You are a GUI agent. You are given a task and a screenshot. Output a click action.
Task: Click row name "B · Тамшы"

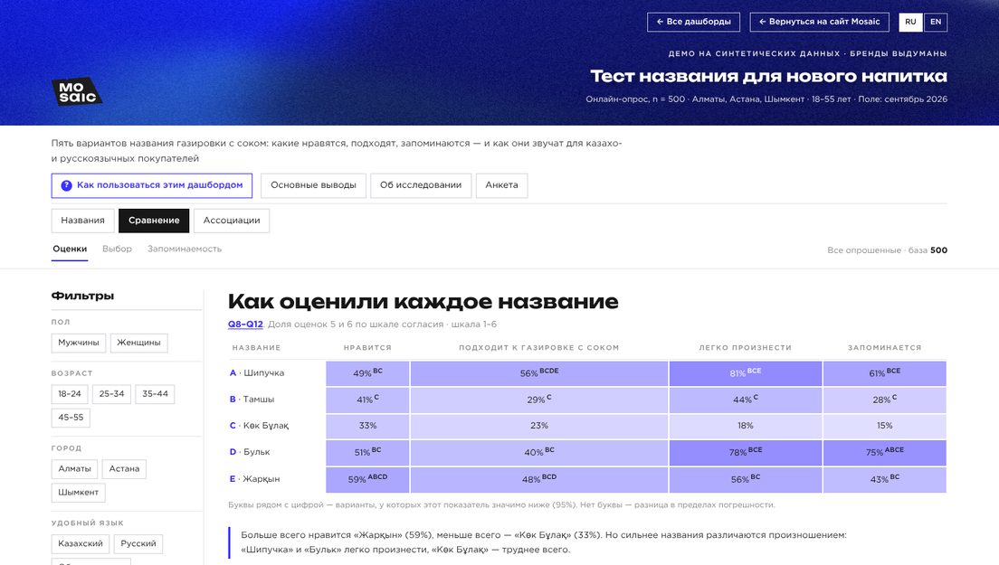click(252, 400)
